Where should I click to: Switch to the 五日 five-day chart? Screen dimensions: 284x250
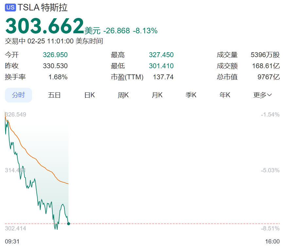point(54,95)
